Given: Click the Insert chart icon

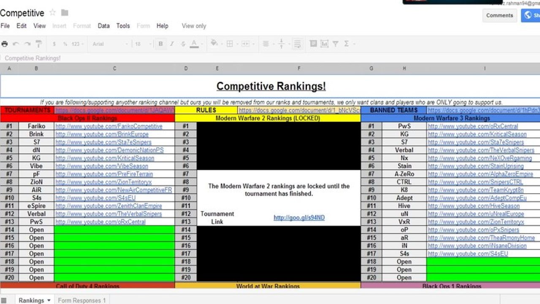Looking at the screenshot, I should [x=324, y=43].
